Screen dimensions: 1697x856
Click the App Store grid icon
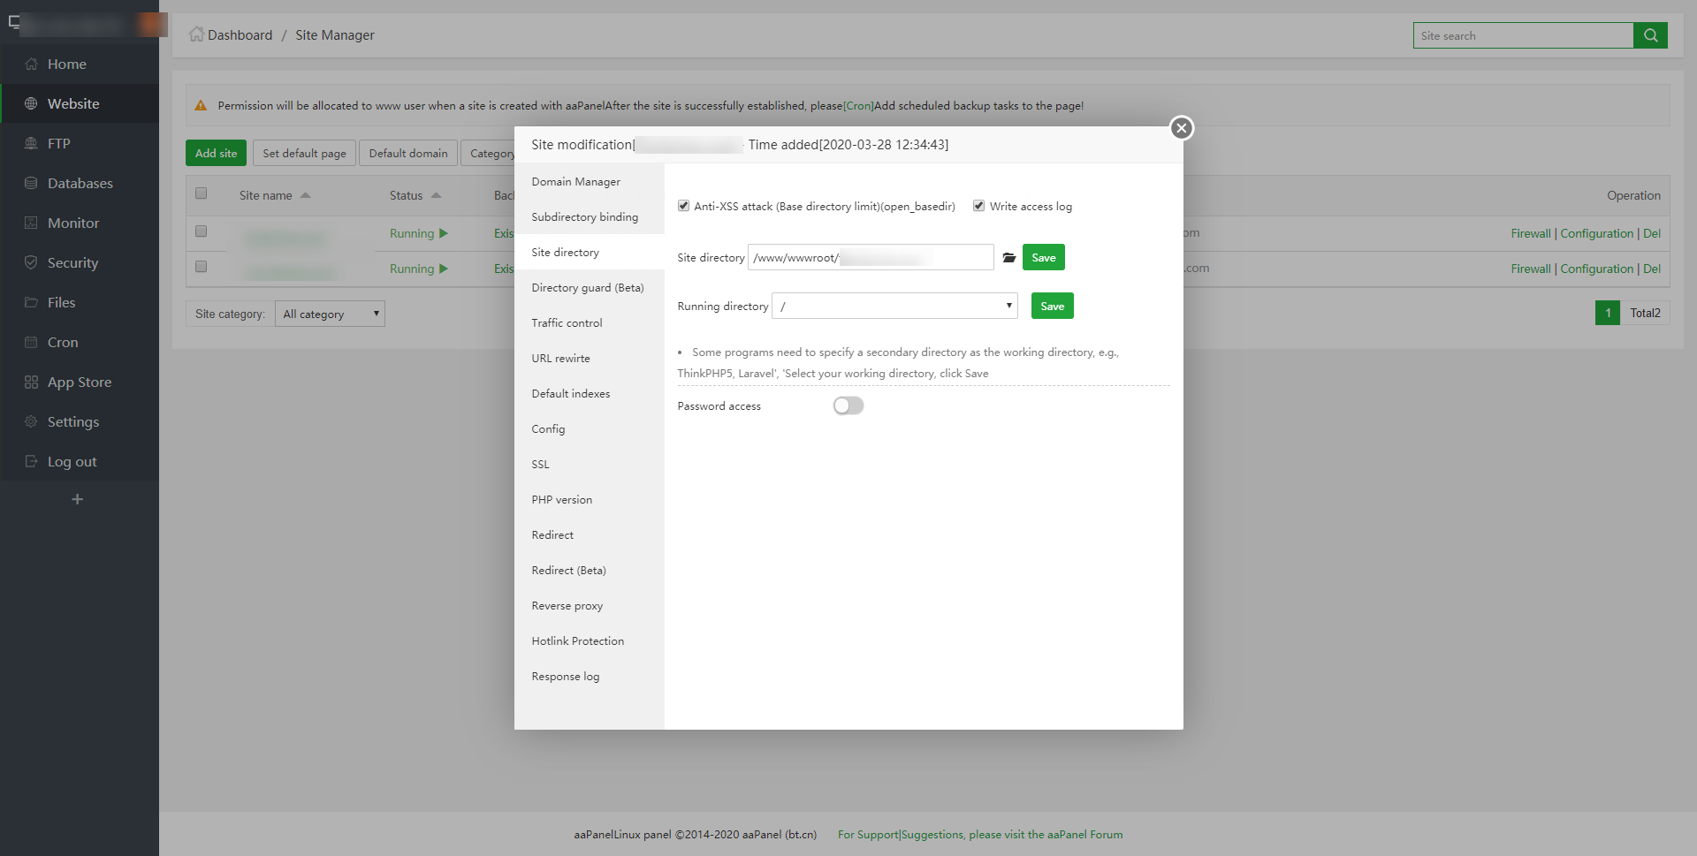click(31, 383)
